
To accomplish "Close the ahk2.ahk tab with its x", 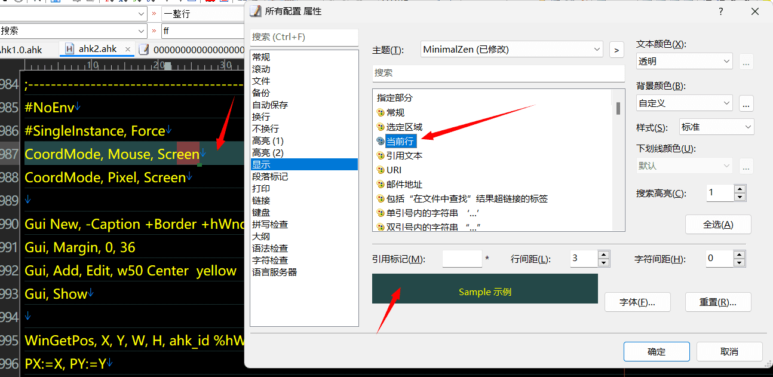I will click(x=128, y=49).
